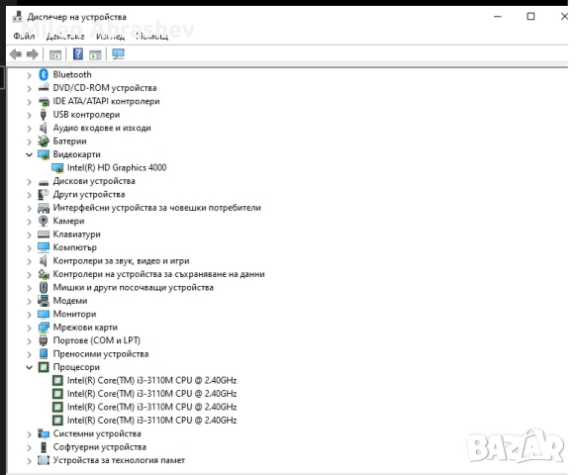Viewport: 576px width, 475px height.
Task: Click the Портове (COM и LPT) port icon
Action: tap(44, 340)
